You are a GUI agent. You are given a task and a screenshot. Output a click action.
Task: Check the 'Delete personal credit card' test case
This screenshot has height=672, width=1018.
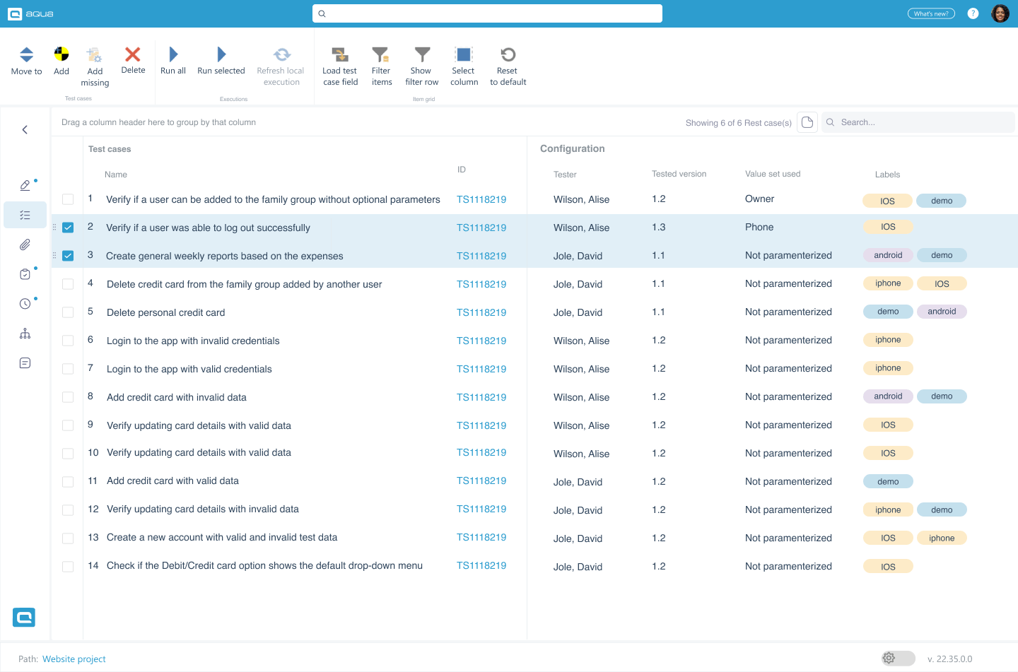68,312
